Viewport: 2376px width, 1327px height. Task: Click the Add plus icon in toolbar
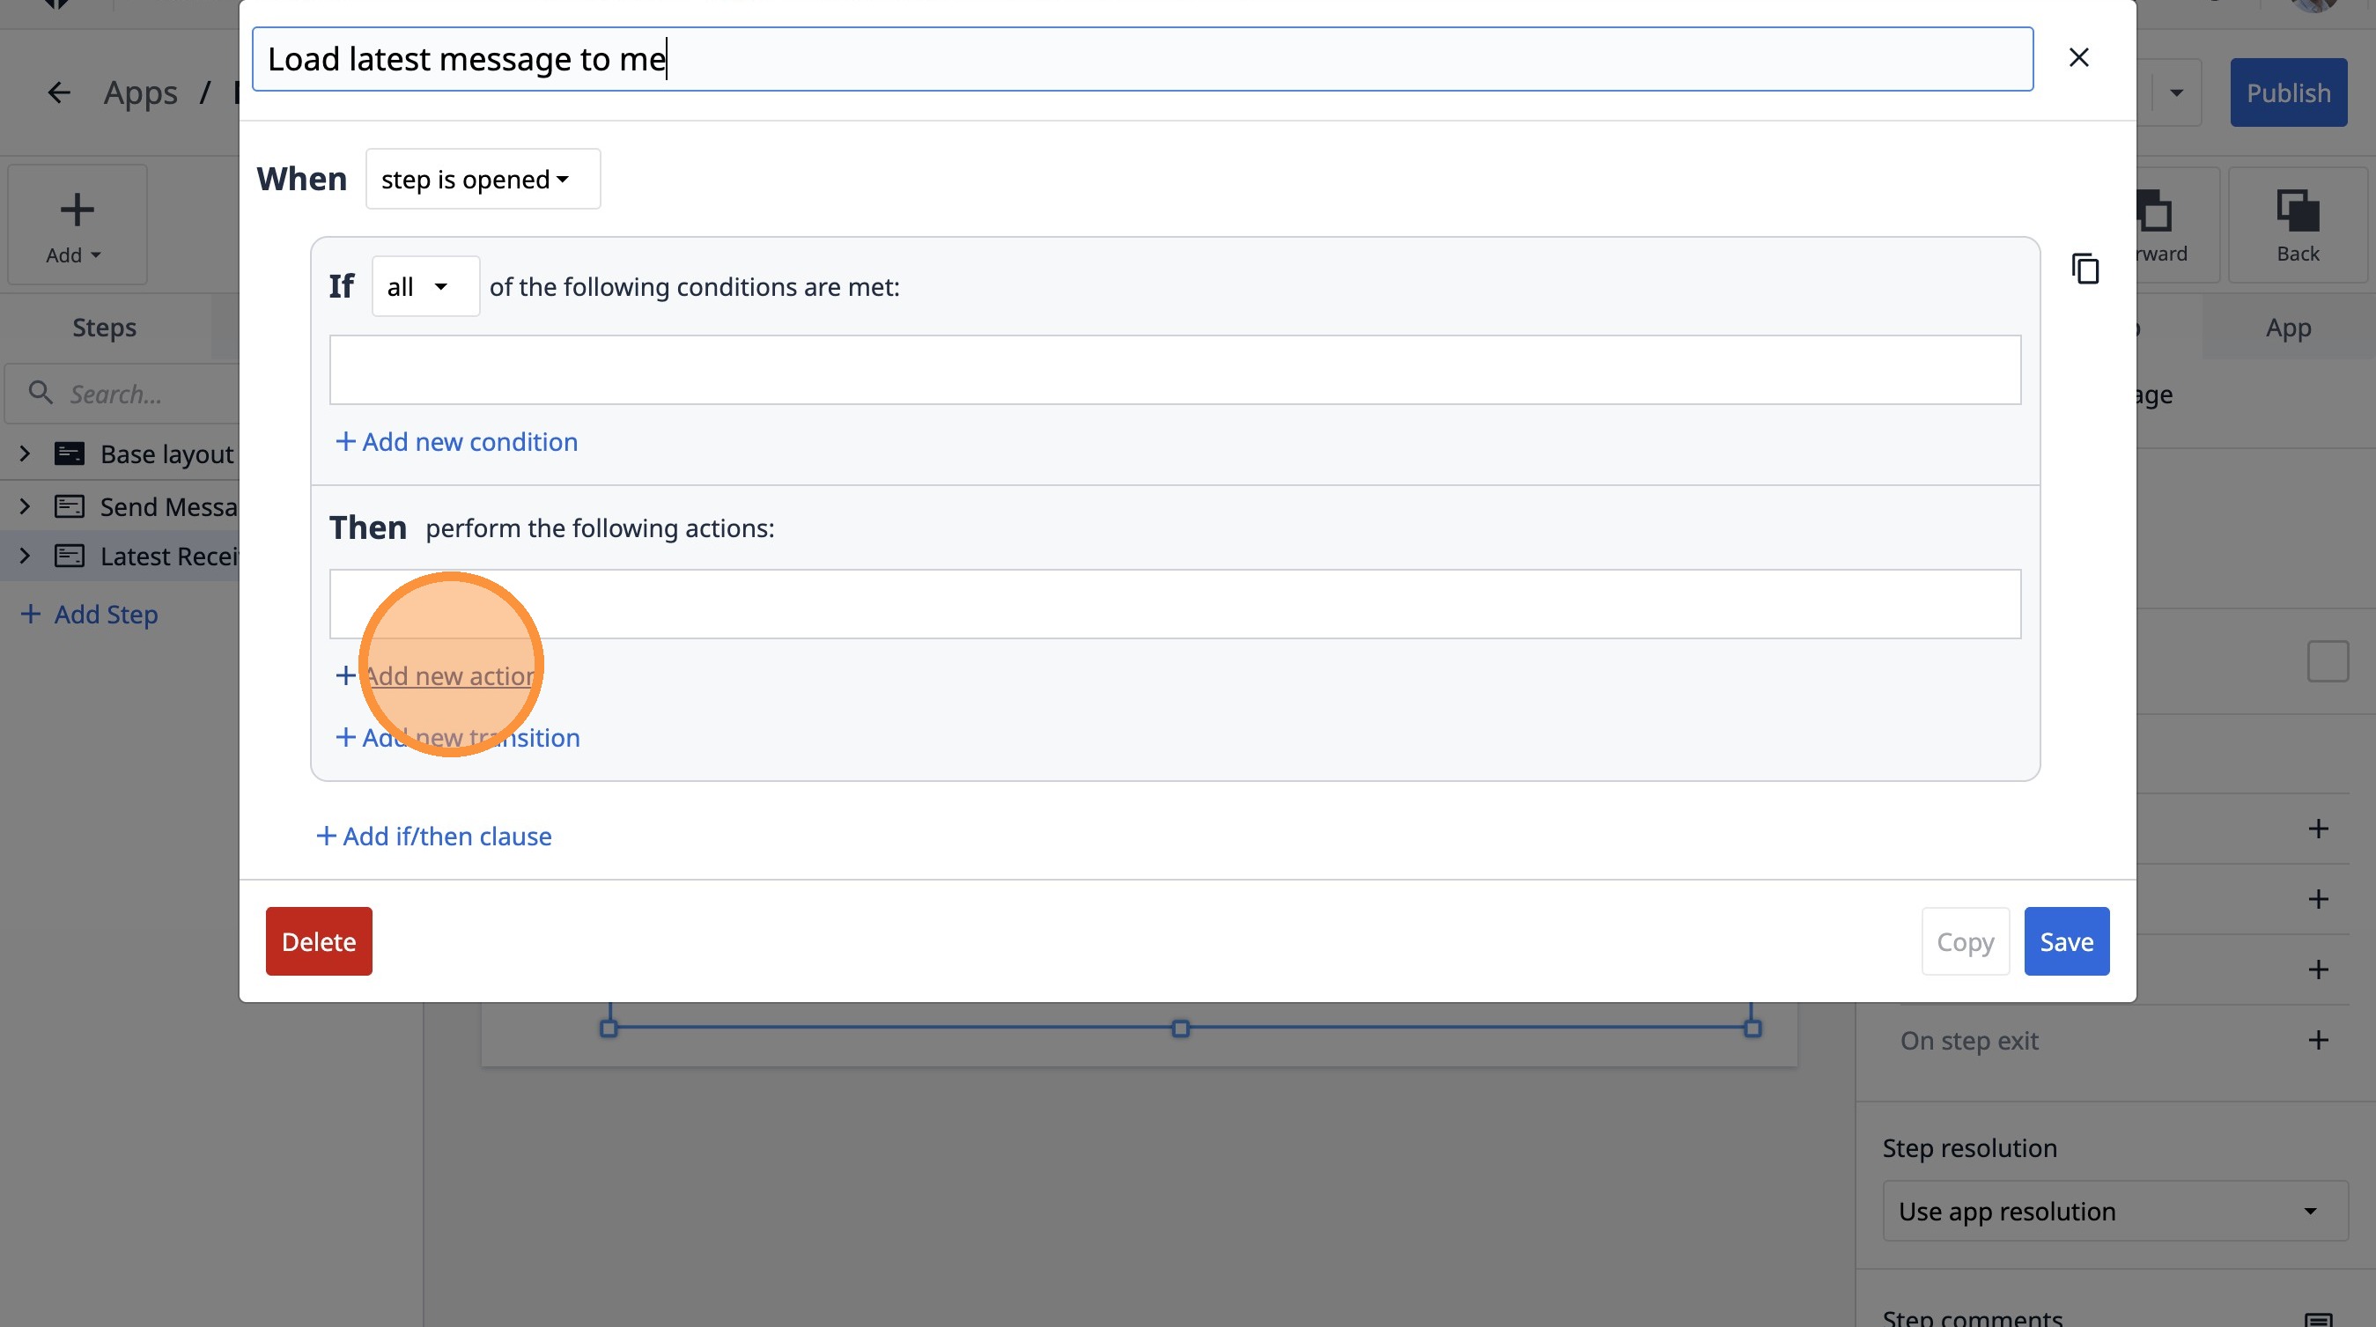tap(77, 210)
